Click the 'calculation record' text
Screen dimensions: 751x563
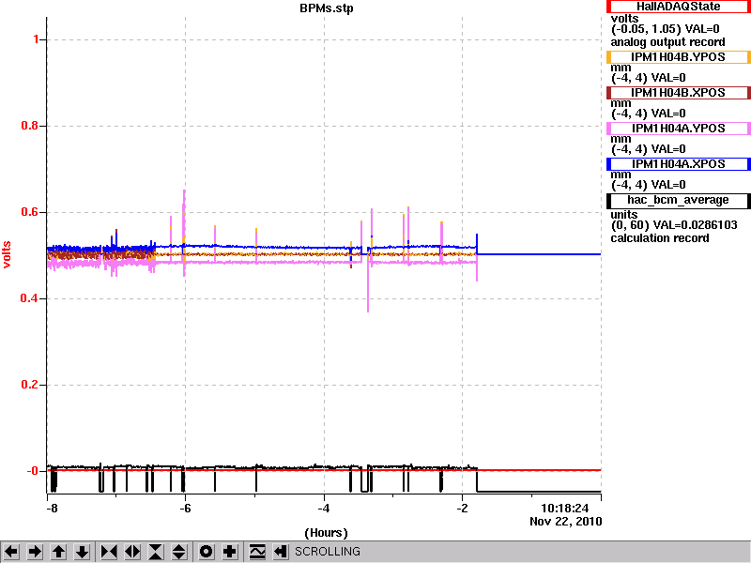[x=660, y=238]
